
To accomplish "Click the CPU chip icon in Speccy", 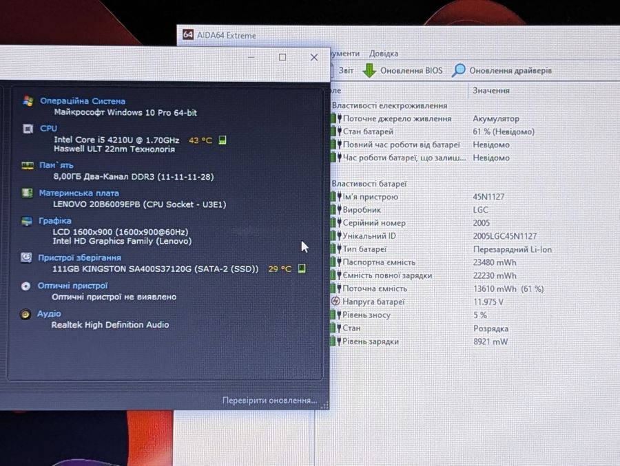I will pyautogui.click(x=28, y=129).
